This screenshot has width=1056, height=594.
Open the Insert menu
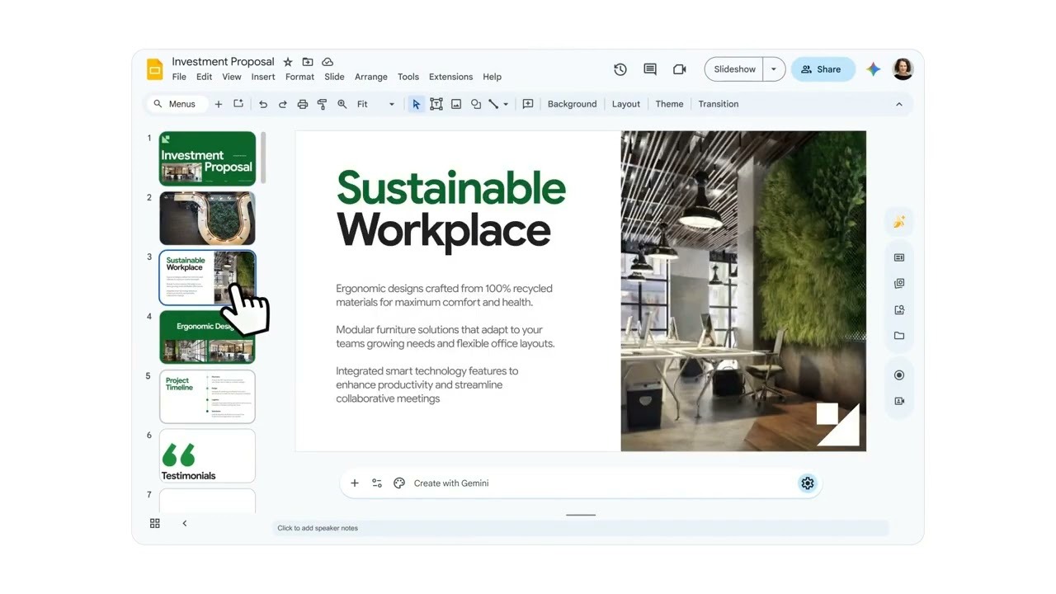tap(263, 77)
